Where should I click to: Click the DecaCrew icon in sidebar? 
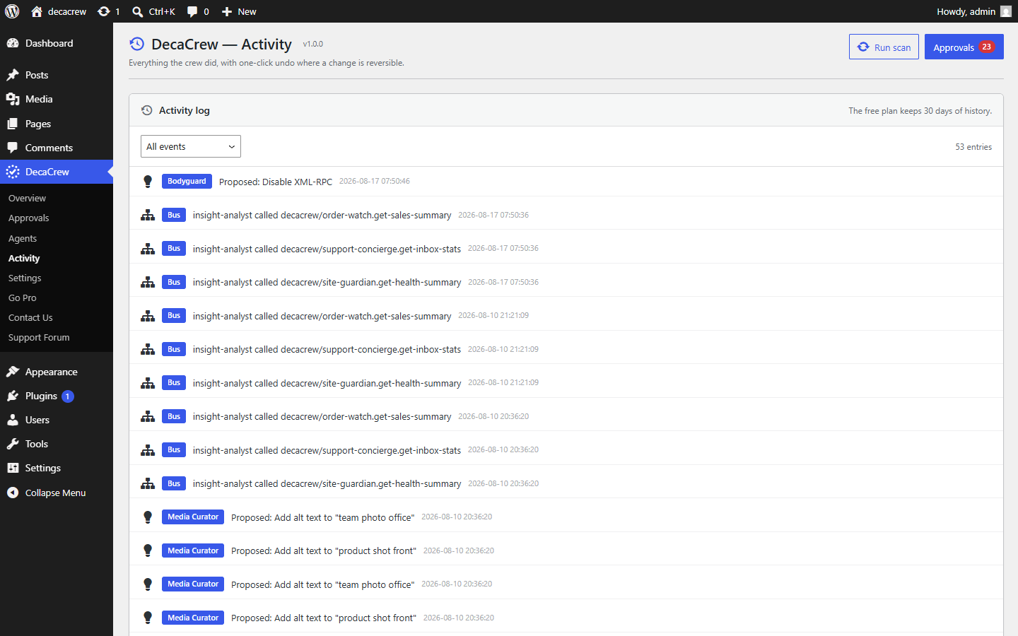click(13, 172)
